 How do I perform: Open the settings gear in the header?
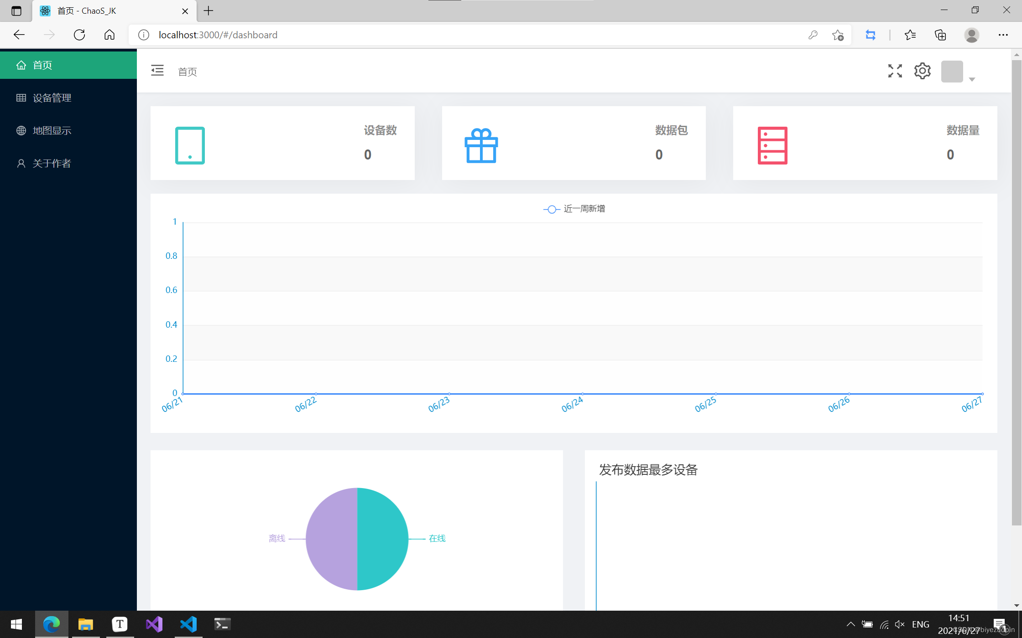(922, 71)
